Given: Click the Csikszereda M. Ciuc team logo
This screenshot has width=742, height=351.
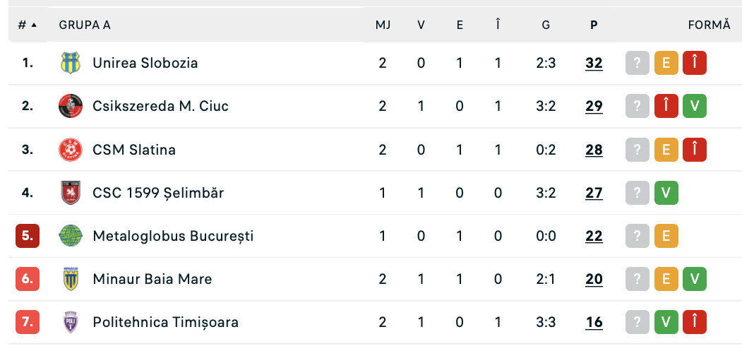Looking at the screenshot, I should click(70, 106).
